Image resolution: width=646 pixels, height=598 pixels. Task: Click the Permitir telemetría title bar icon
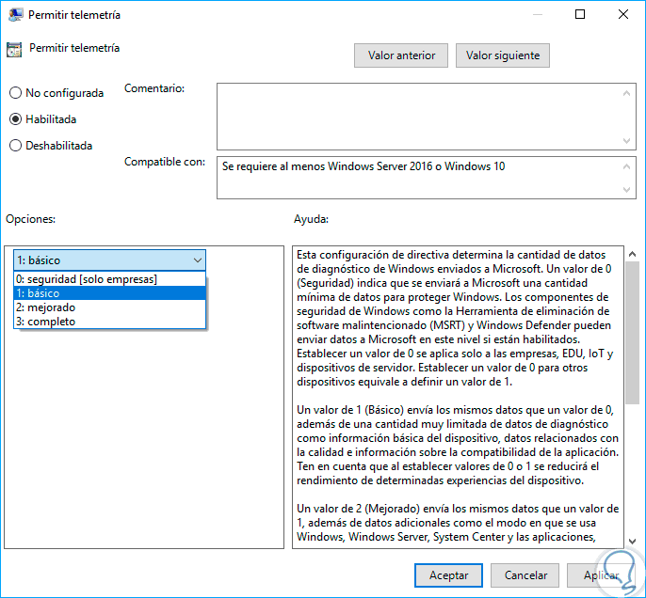tap(15, 15)
